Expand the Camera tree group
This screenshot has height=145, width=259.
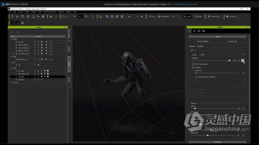coord(11,83)
